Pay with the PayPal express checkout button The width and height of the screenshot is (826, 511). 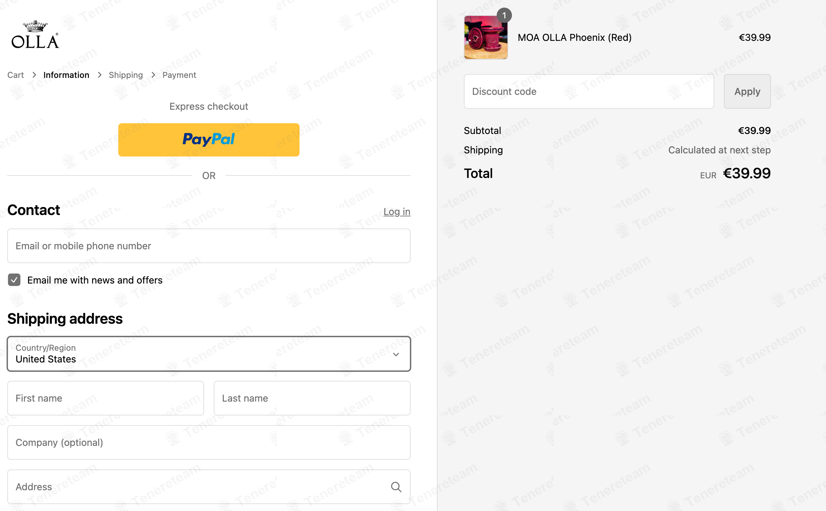click(x=209, y=140)
